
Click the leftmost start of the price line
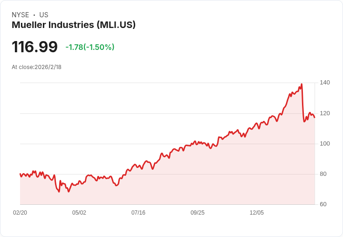20,174
